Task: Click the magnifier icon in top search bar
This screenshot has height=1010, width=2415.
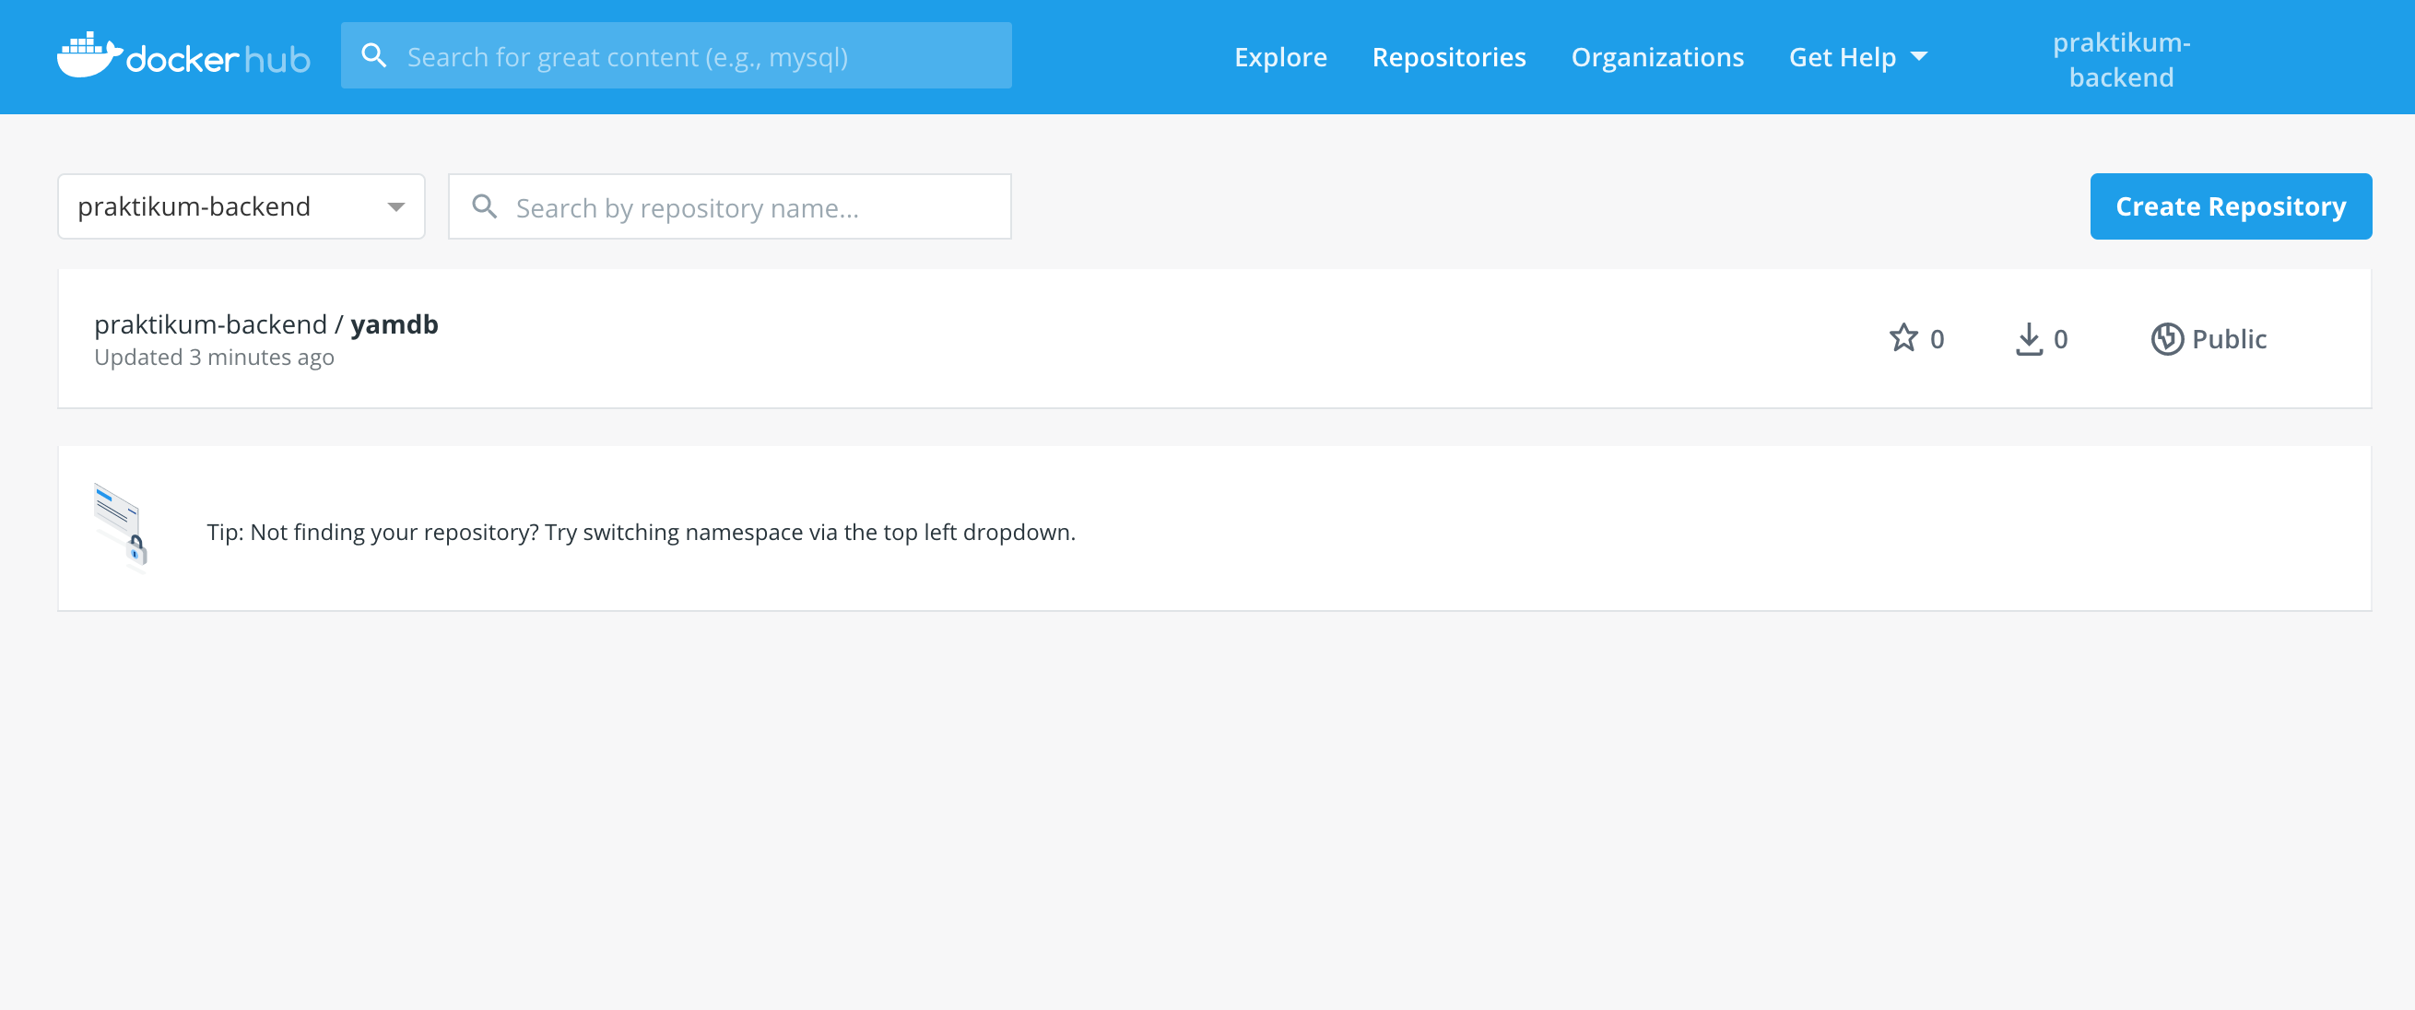Action: point(374,55)
